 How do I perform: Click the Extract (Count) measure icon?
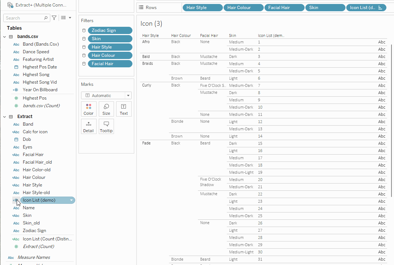click(x=16, y=247)
